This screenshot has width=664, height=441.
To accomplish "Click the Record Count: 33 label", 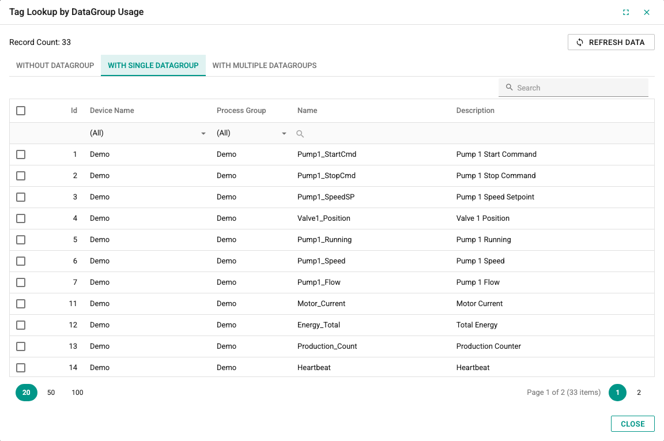I will coord(40,42).
